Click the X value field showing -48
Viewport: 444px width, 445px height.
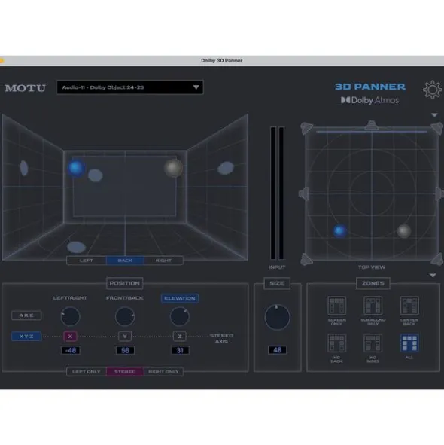71,350
